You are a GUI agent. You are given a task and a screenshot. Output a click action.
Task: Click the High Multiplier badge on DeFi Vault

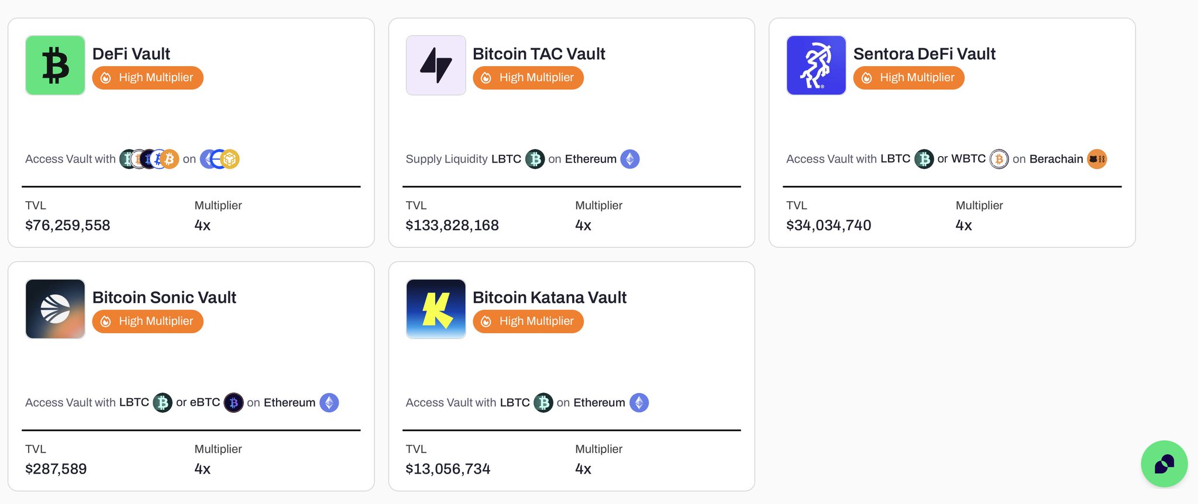point(147,78)
